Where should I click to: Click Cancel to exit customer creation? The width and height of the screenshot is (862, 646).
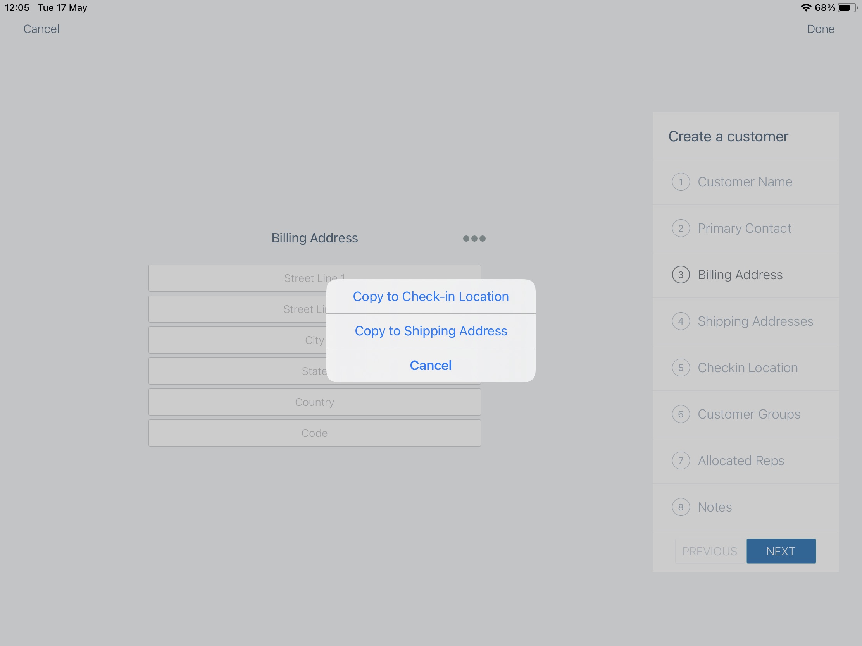click(41, 29)
